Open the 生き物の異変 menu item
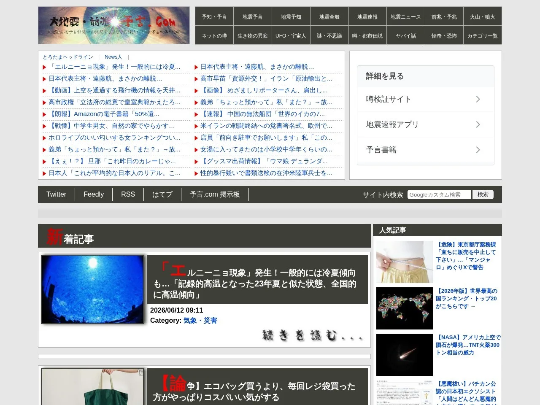 (x=253, y=36)
